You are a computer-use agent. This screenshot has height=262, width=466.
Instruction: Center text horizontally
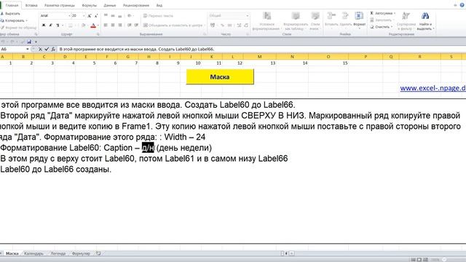pos(113,25)
